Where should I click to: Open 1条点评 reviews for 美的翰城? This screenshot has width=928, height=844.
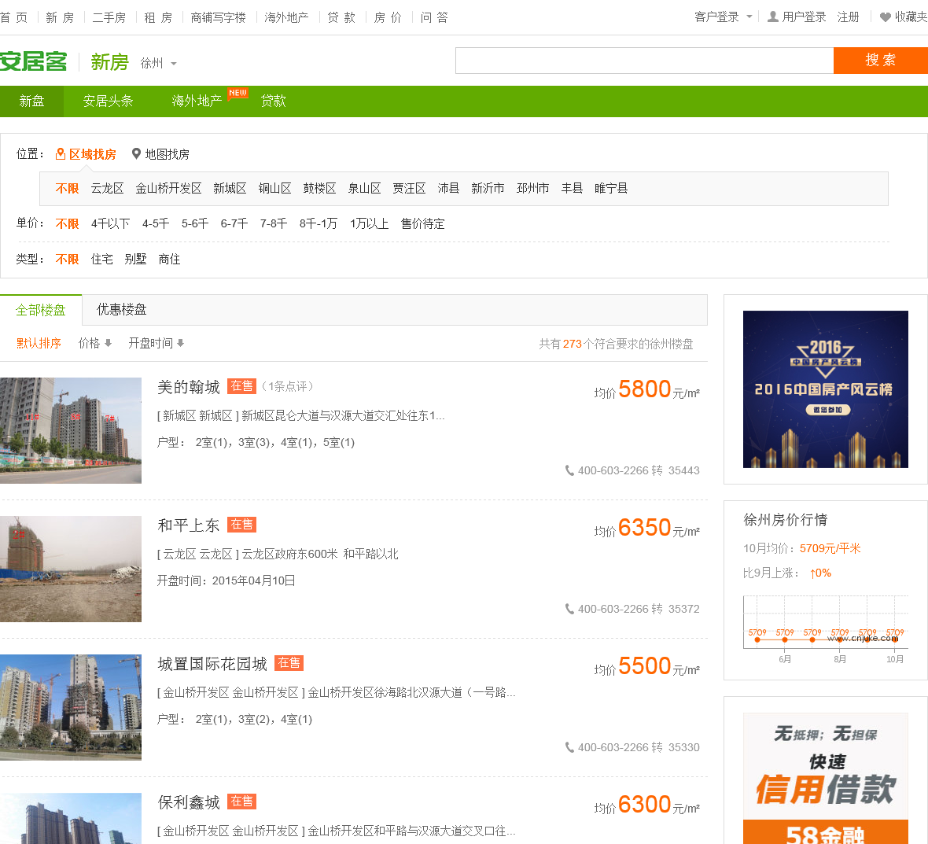coord(288,386)
